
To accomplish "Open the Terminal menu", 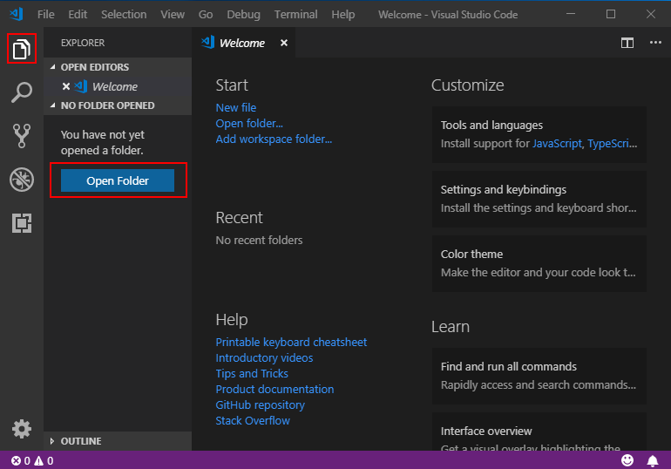I will (x=295, y=15).
